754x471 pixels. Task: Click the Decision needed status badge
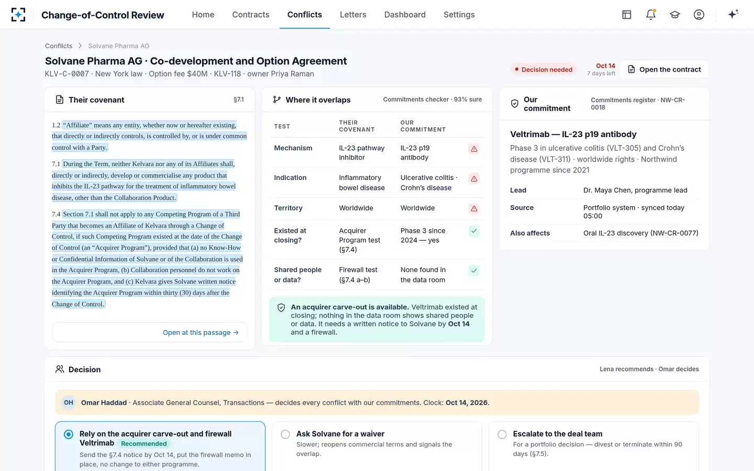coord(544,70)
